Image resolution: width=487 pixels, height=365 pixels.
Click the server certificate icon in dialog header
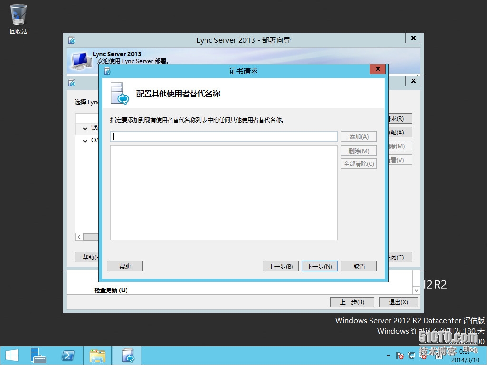pyautogui.click(x=119, y=94)
